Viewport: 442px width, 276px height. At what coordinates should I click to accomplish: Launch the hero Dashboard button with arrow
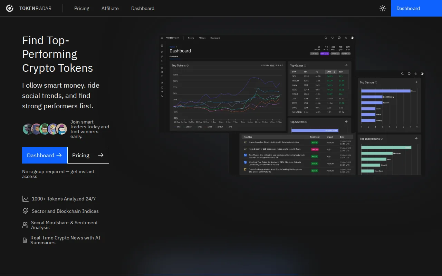pos(45,155)
